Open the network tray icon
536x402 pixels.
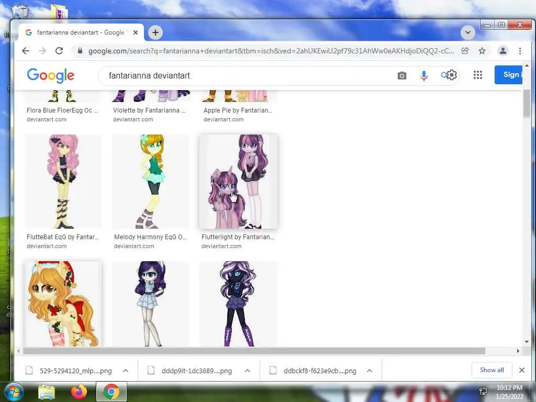tap(483, 392)
